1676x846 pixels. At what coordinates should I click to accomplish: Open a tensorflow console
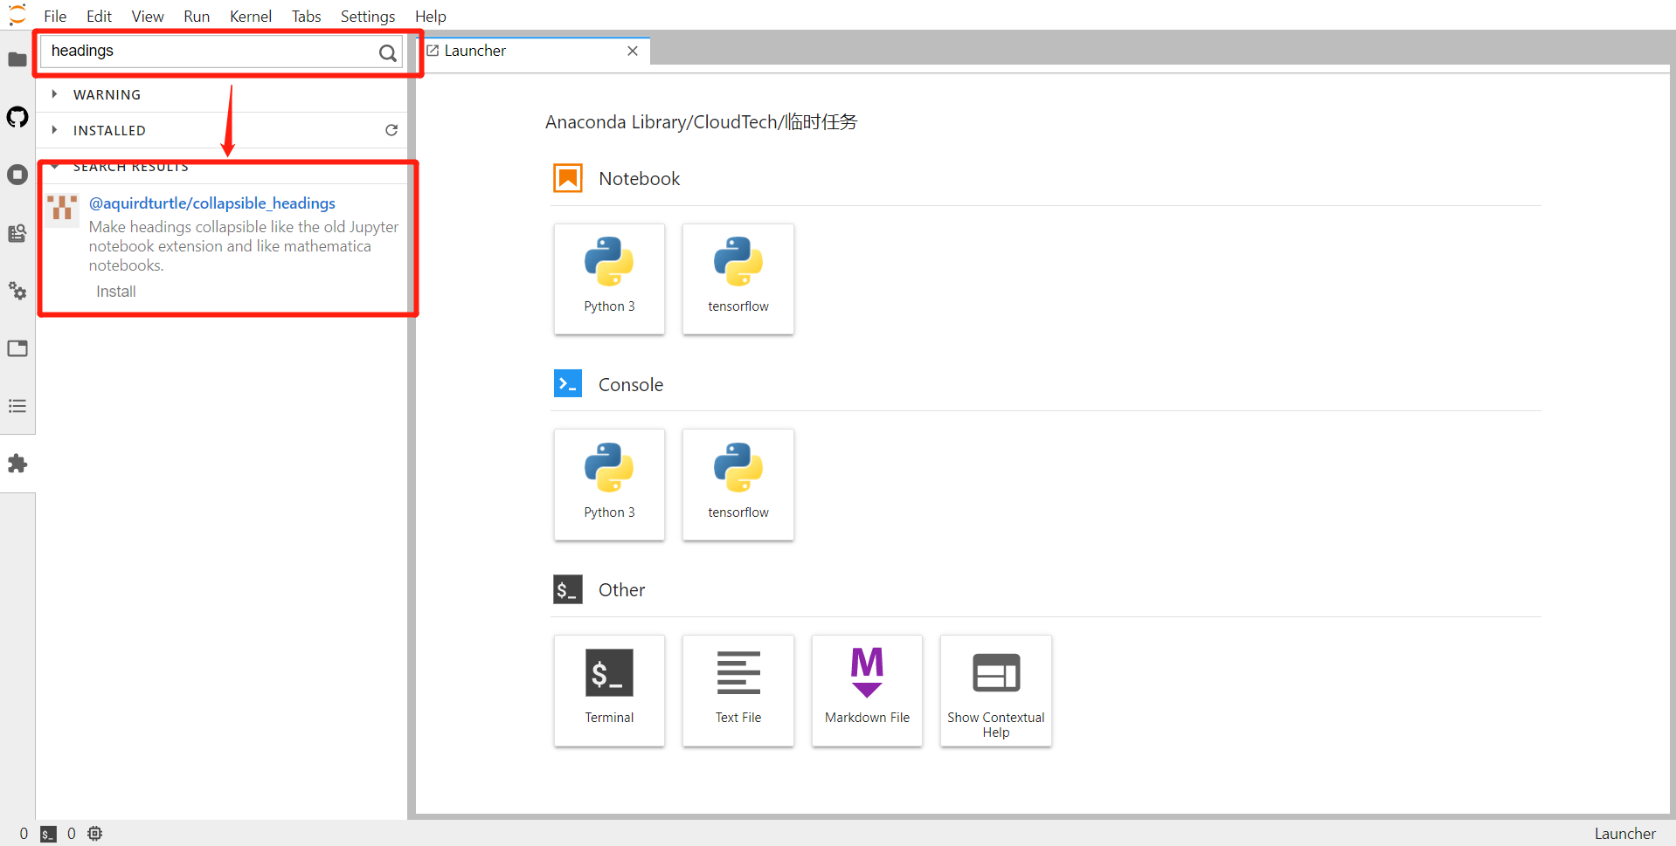point(738,485)
